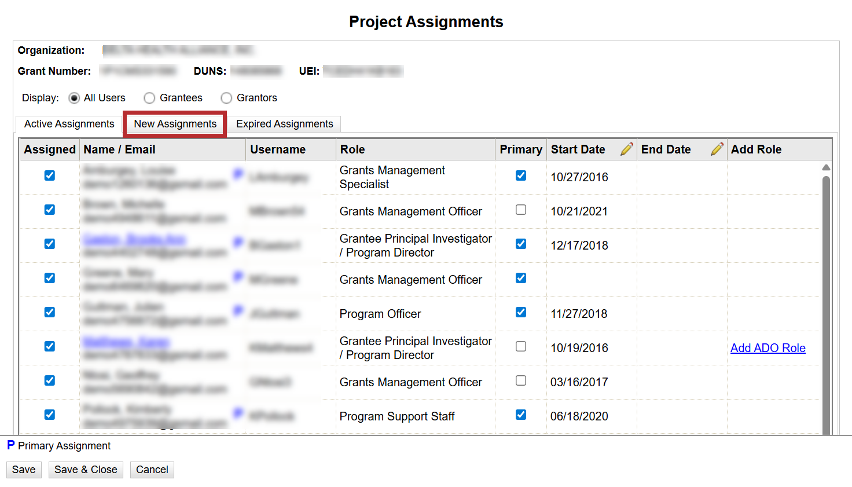
Task: Select the Grantors display option
Action: [x=226, y=98]
